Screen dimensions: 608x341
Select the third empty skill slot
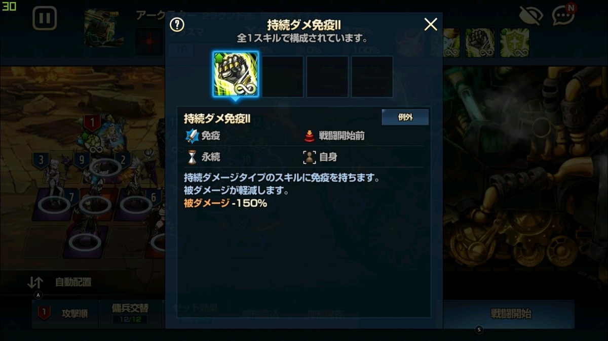[x=327, y=76]
